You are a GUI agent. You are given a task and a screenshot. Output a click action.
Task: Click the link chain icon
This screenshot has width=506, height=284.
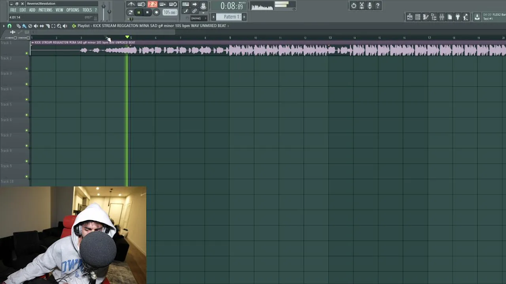(x=194, y=11)
